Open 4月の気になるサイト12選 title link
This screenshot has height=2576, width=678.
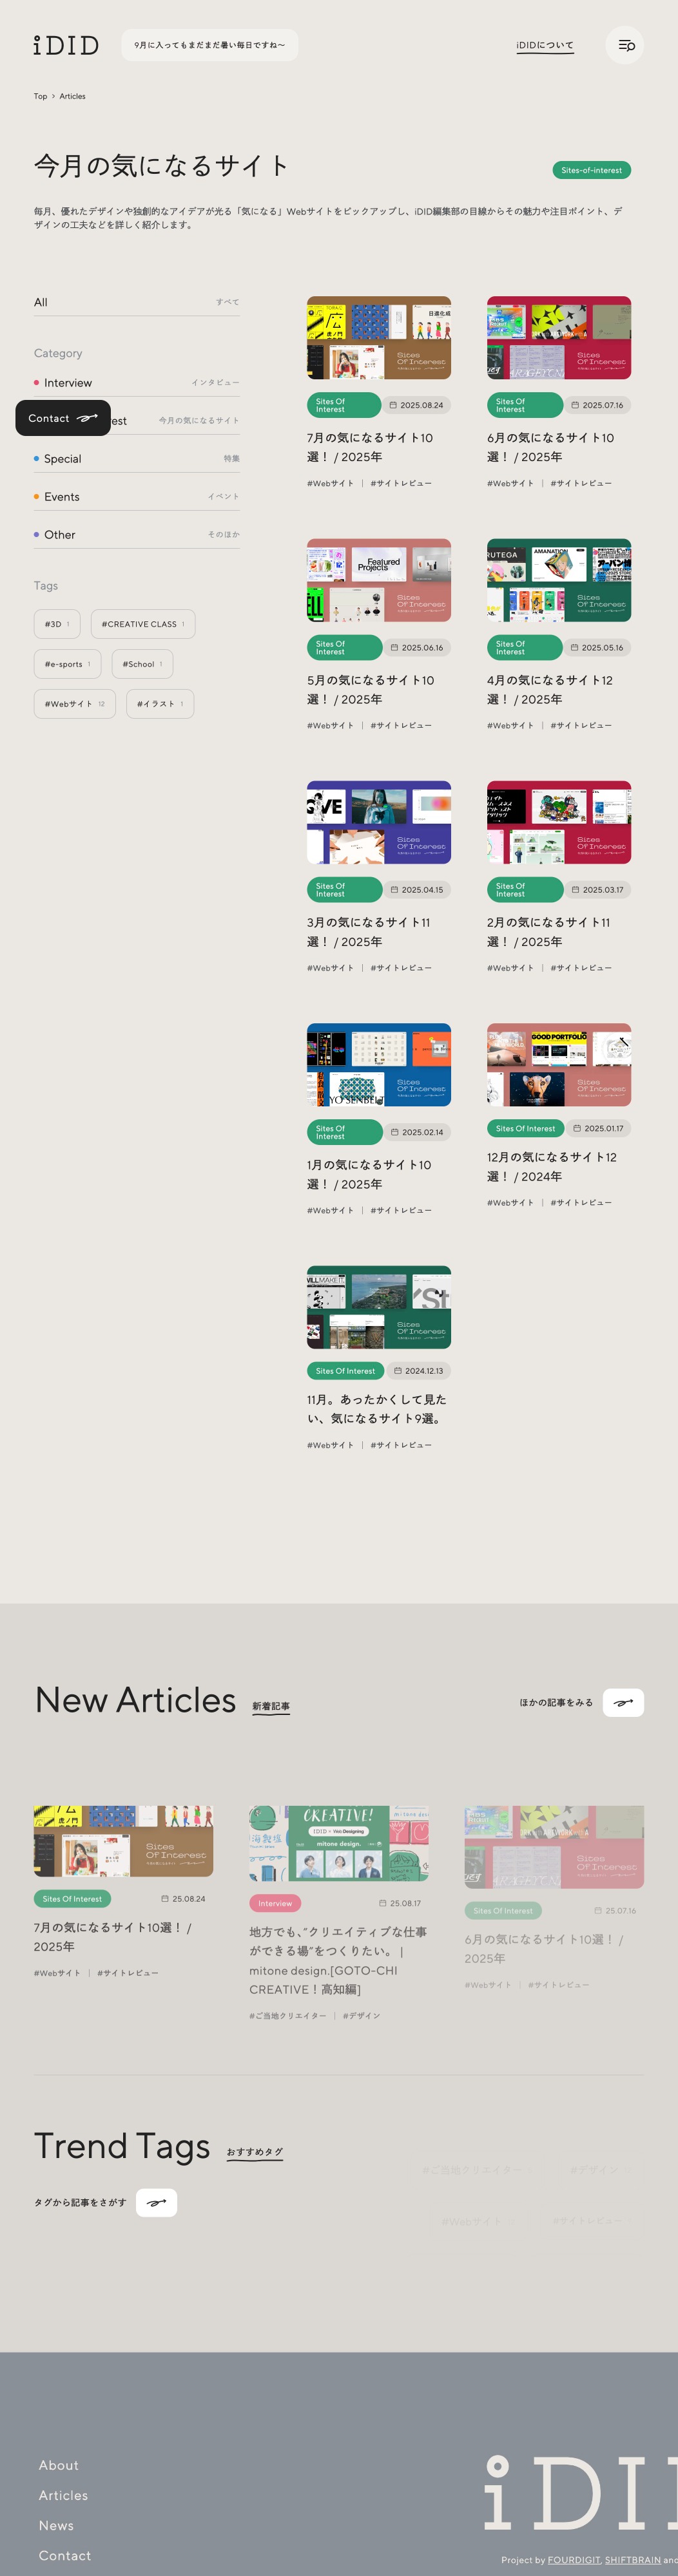click(550, 690)
